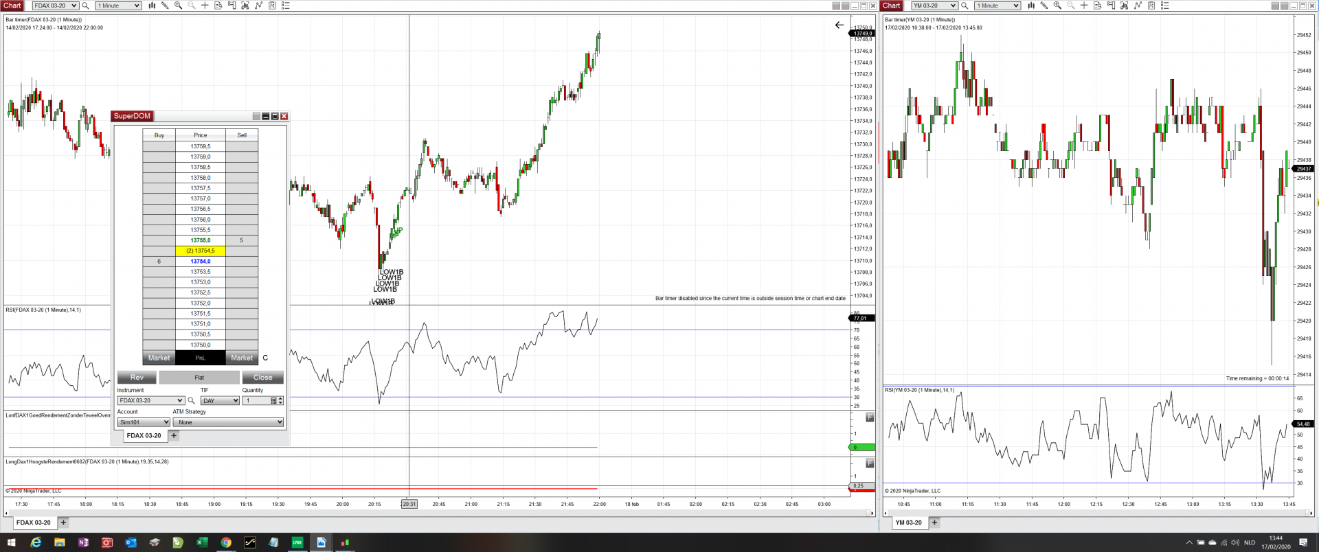Screen dimensions: 1319x552
Task: Open the YM 03-20 instrument dropdown
Action: point(934,5)
